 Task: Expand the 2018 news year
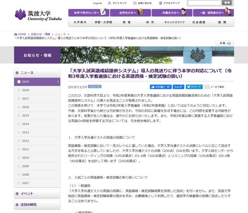37,90
